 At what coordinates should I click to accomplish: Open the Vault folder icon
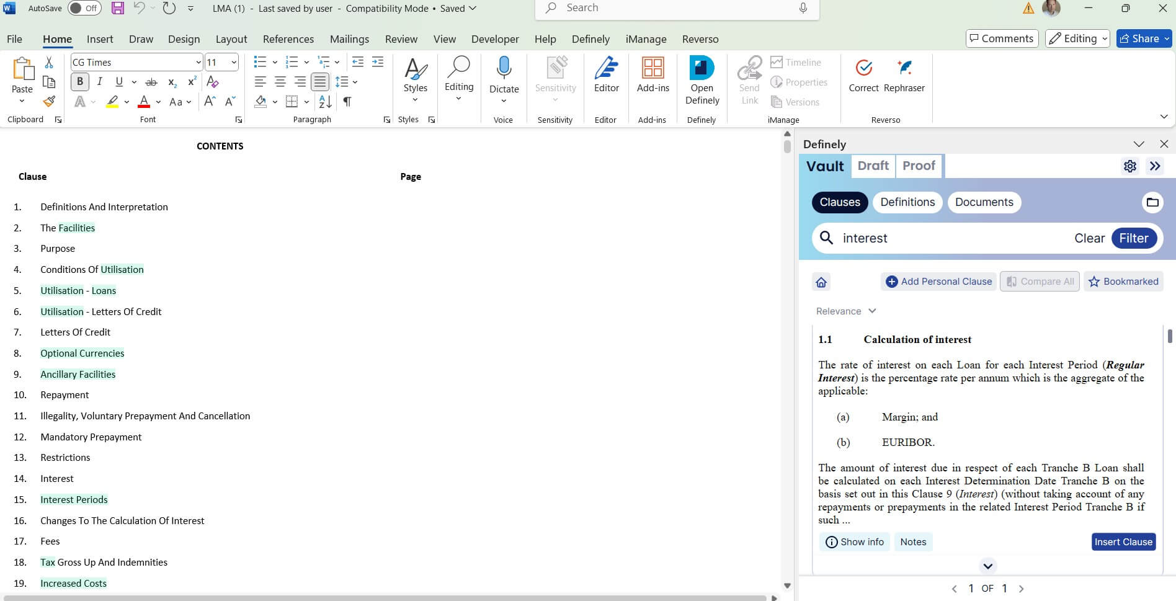coord(1152,202)
